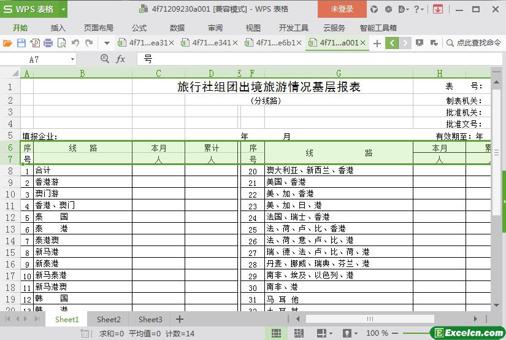Open the skin icon in title bar
This screenshot has width=506, height=340.
coord(374,9)
